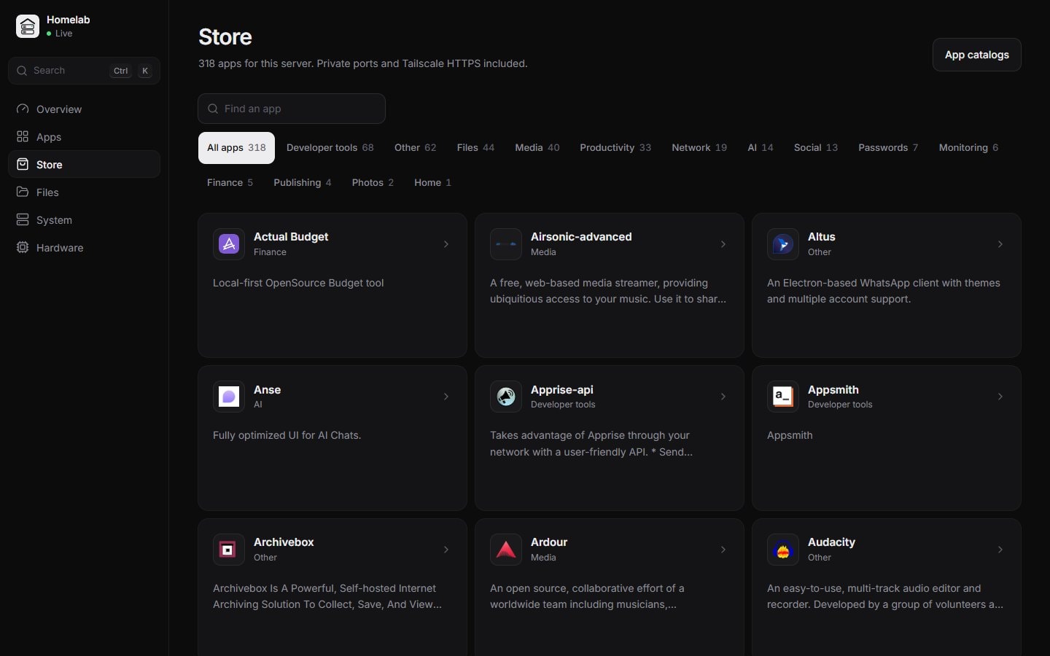
Task: Open Archivebox via its chevron arrow
Action: 446,550
